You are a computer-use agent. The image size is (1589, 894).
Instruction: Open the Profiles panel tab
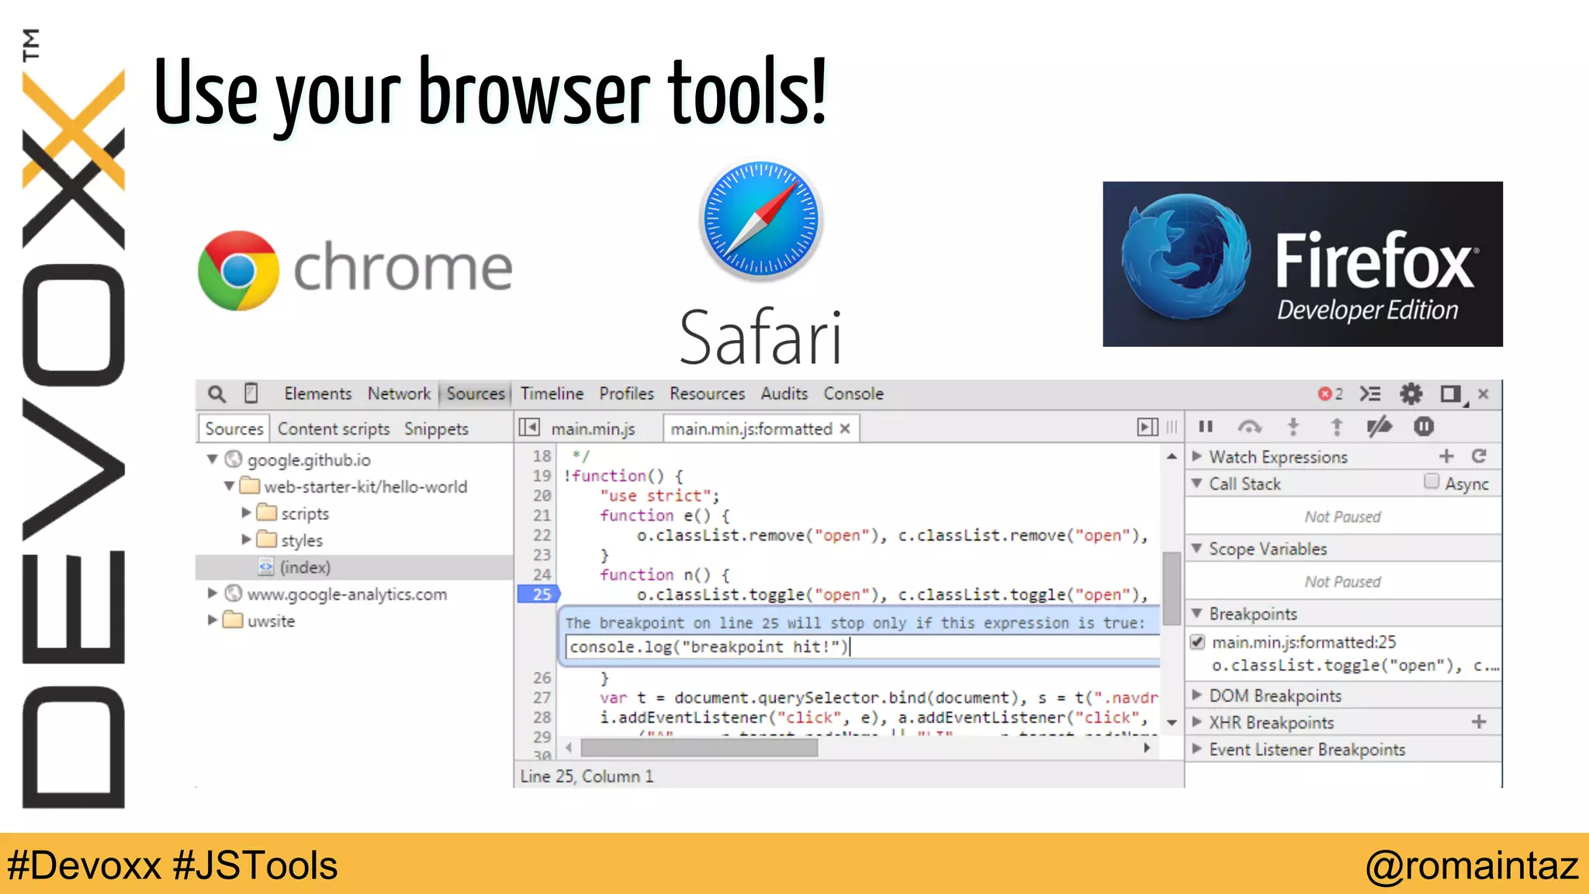coord(626,393)
